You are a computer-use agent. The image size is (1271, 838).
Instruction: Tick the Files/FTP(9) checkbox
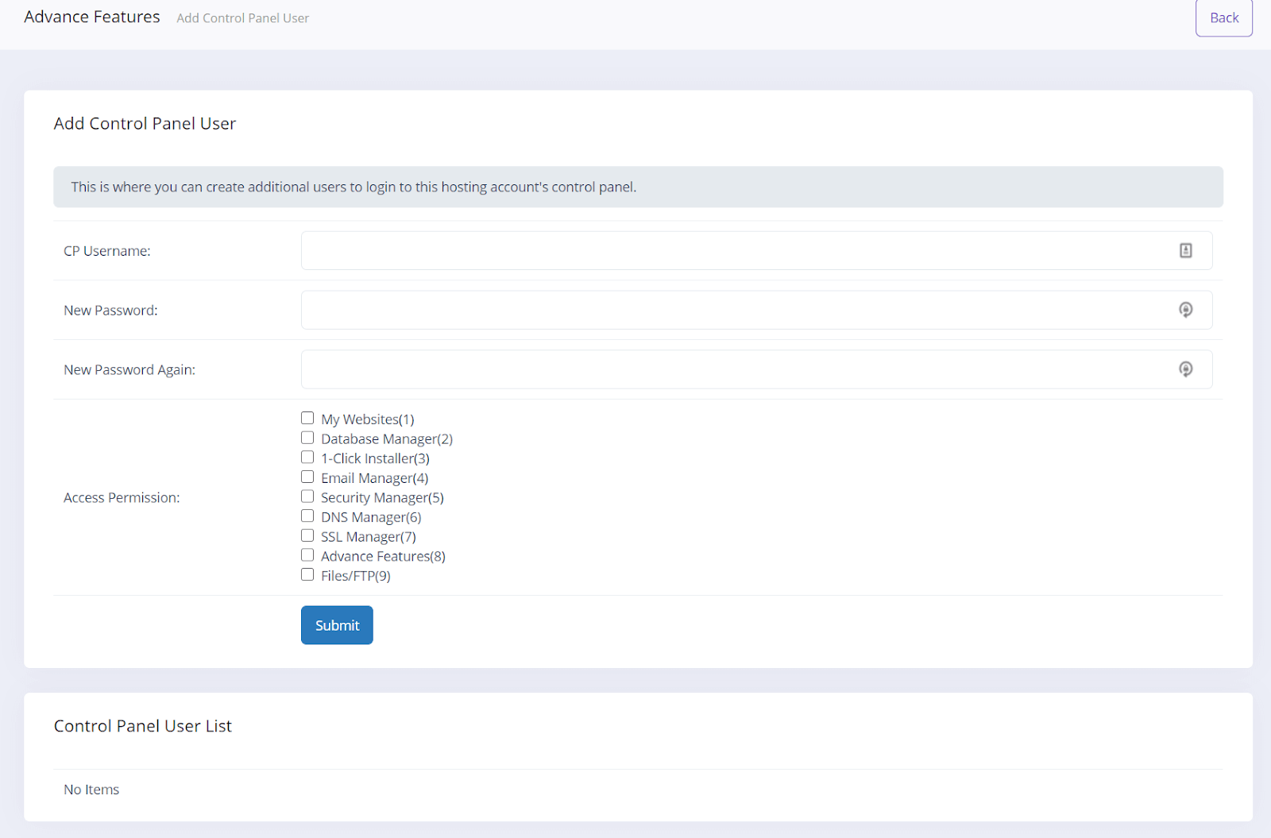[307, 574]
